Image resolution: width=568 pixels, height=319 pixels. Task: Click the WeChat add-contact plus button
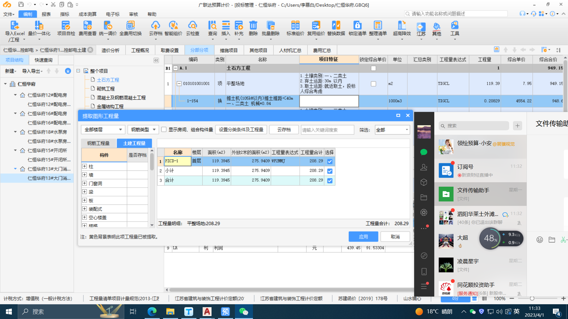point(517,126)
